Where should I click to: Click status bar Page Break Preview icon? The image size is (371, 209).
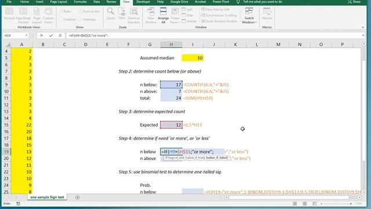[314, 204]
